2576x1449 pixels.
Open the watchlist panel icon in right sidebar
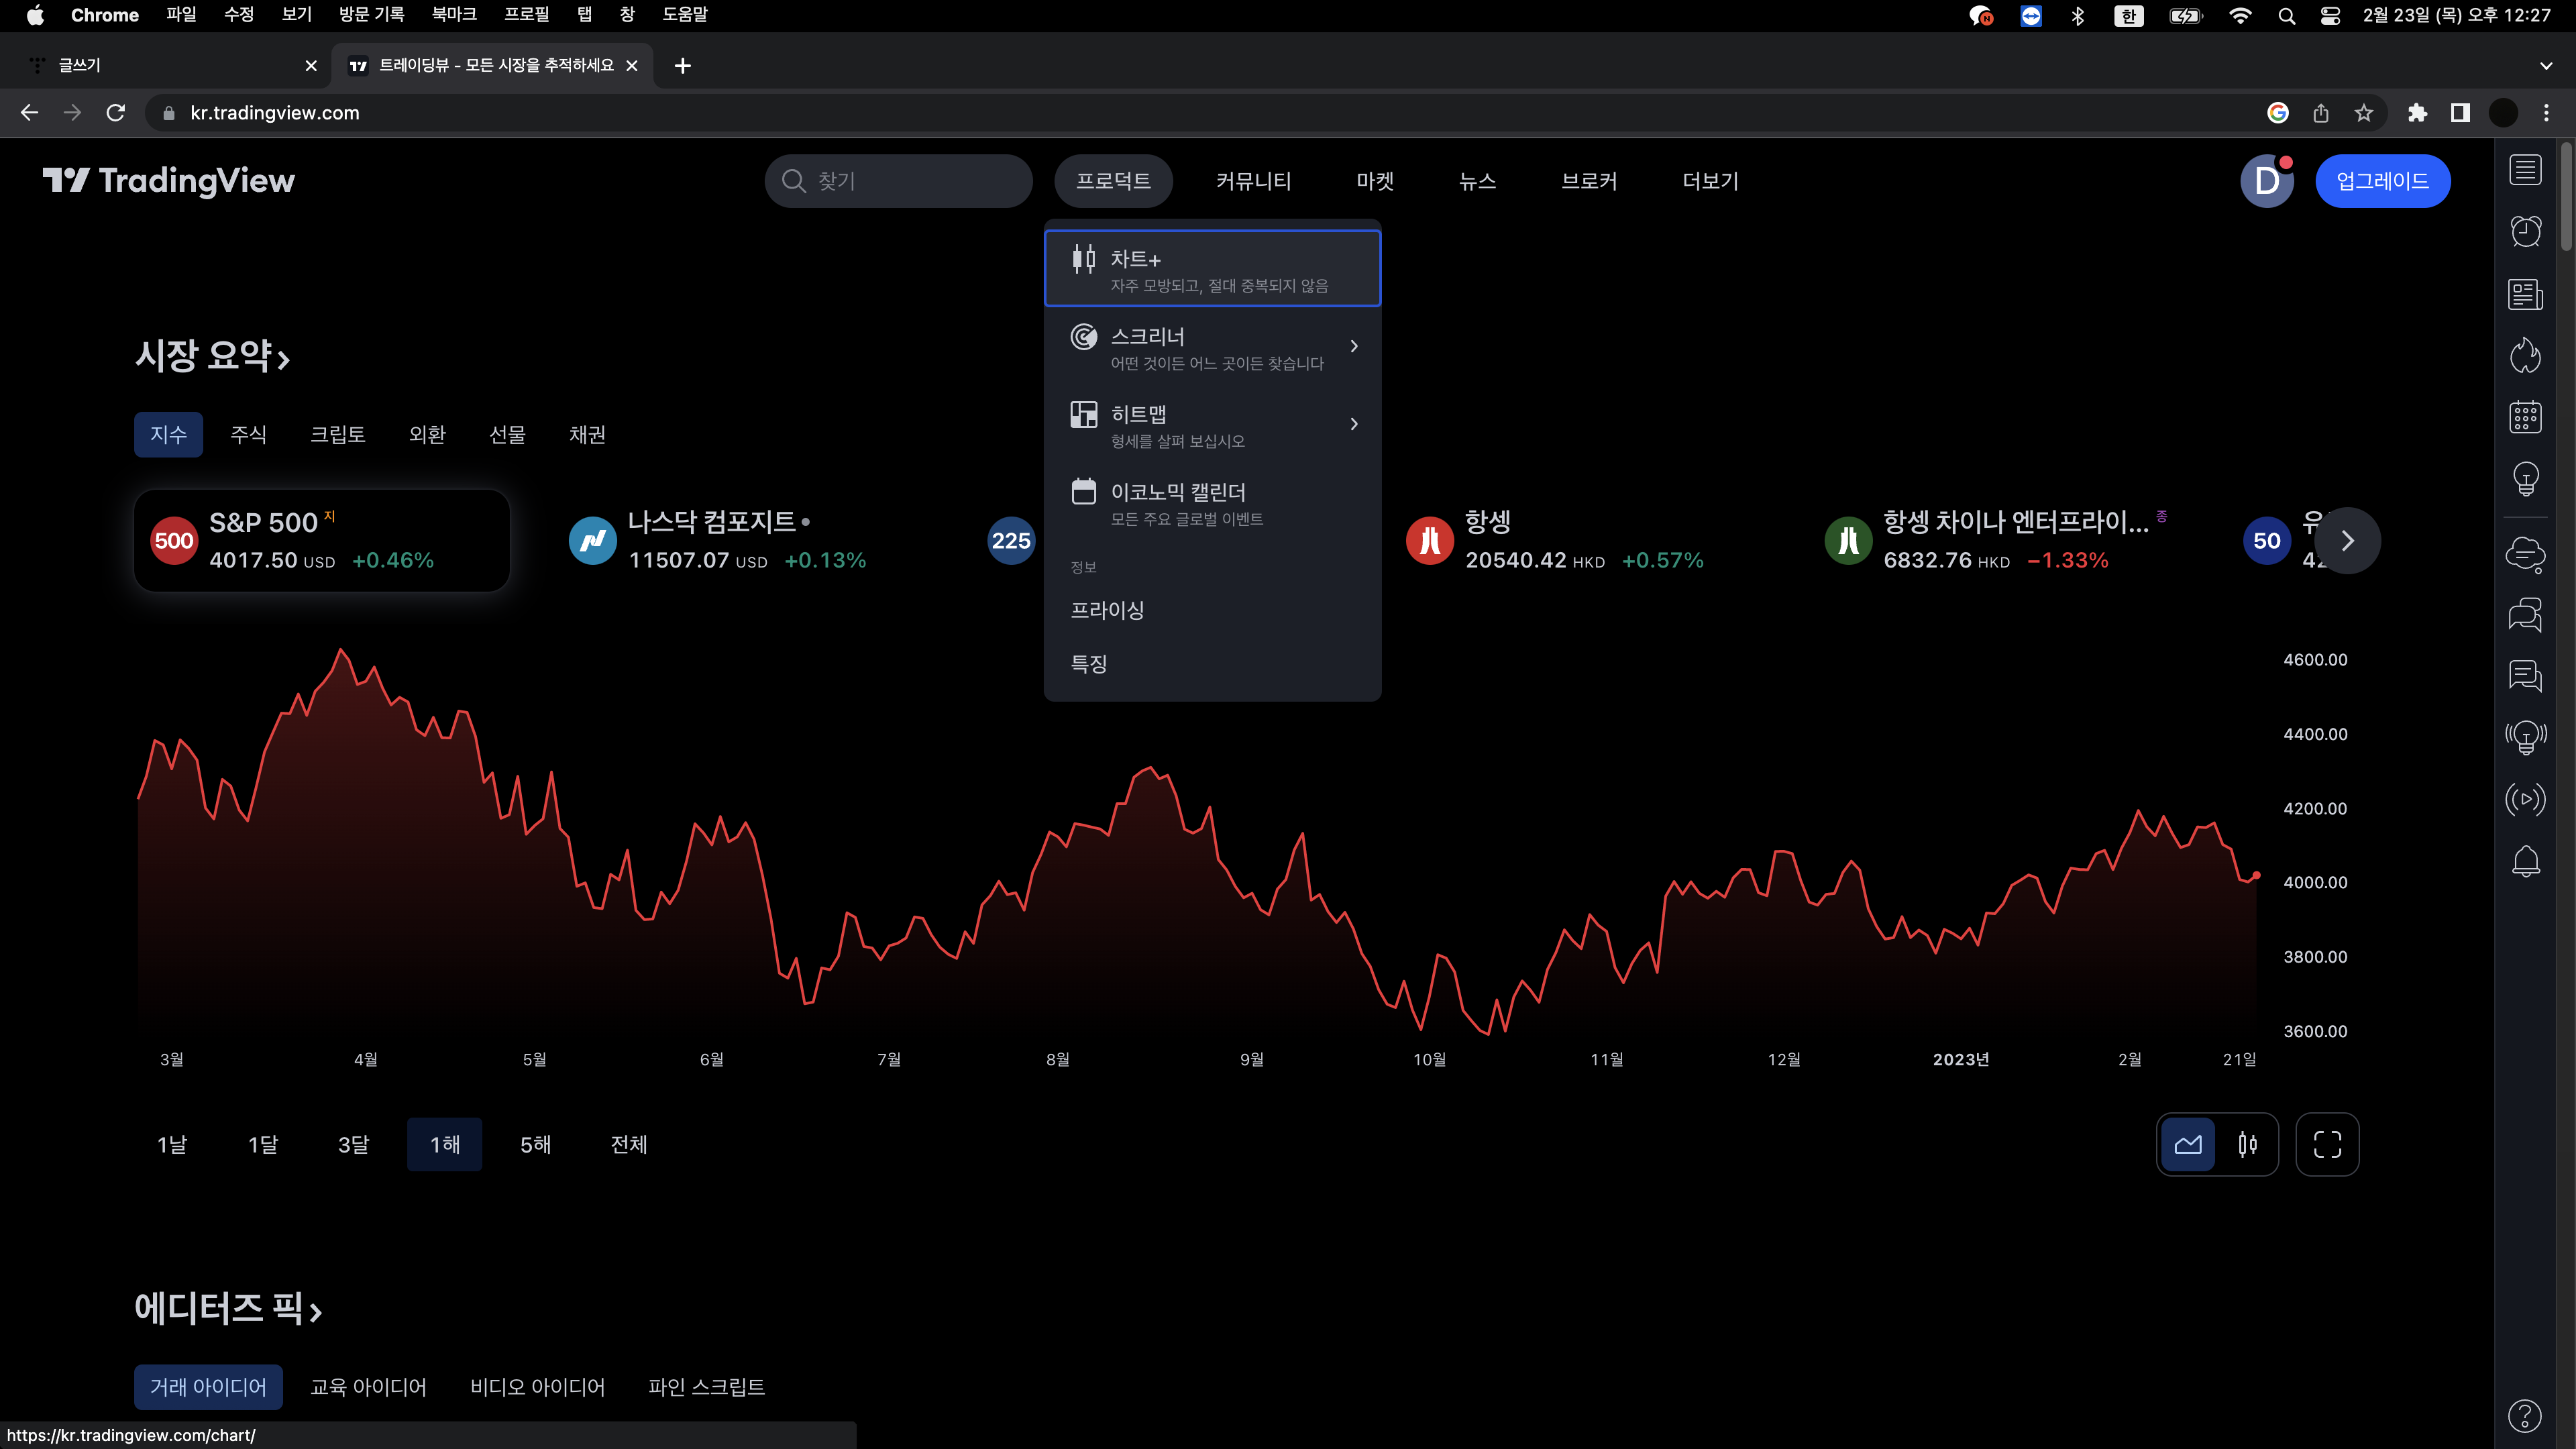2526,170
